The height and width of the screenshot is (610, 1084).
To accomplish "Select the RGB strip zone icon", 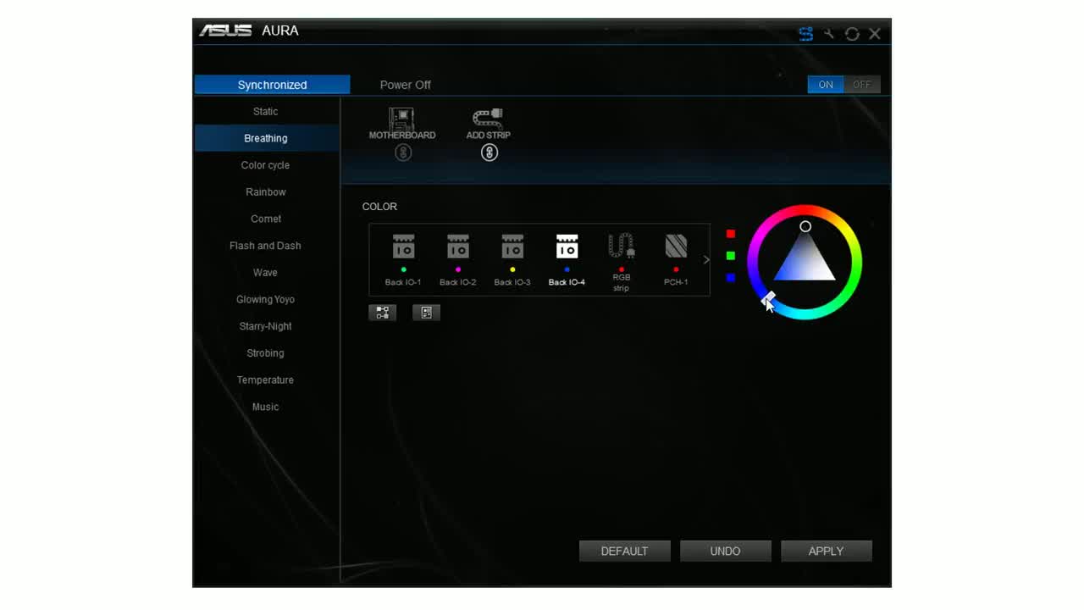I will click(622, 263).
